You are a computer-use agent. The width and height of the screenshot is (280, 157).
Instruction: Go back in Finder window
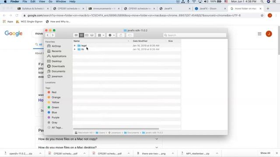coord(48,35)
